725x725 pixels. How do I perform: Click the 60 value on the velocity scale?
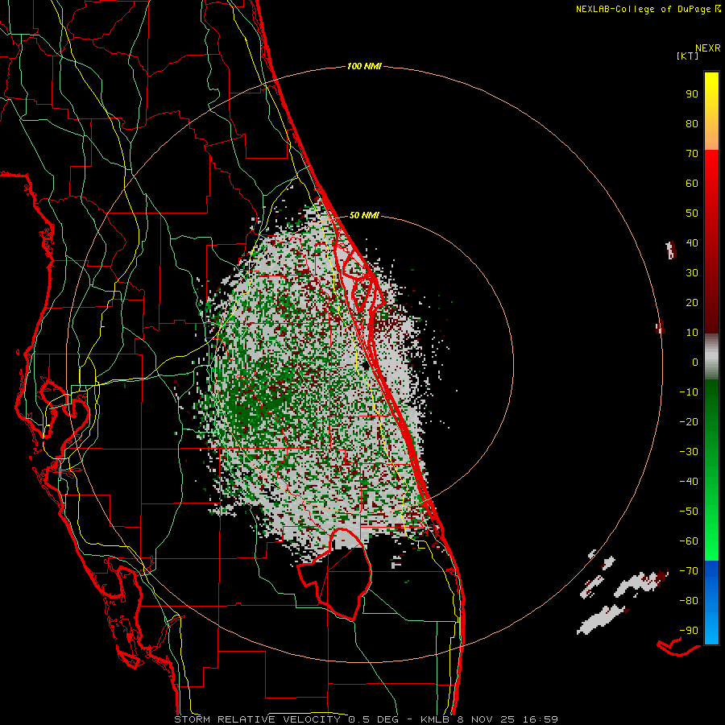coord(692,183)
